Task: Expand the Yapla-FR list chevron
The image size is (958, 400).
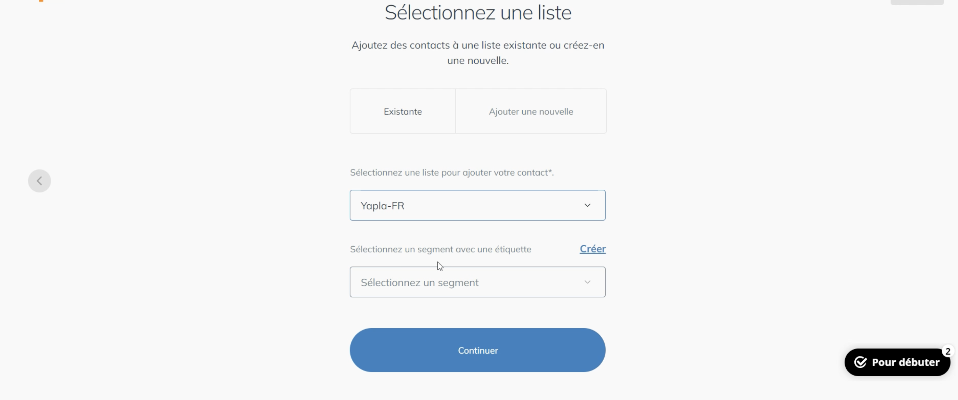Action: [x=587, y=205]
